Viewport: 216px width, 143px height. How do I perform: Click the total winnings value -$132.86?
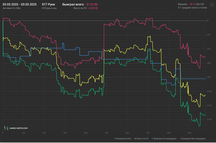[91, 4]
